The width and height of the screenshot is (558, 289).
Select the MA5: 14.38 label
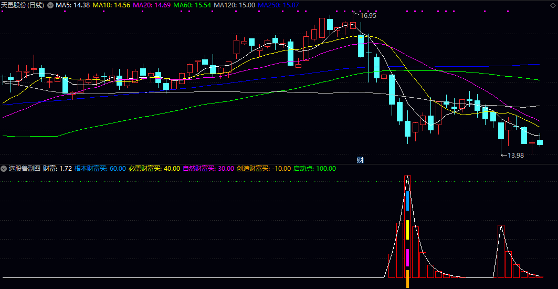click(x=72, y=5)
